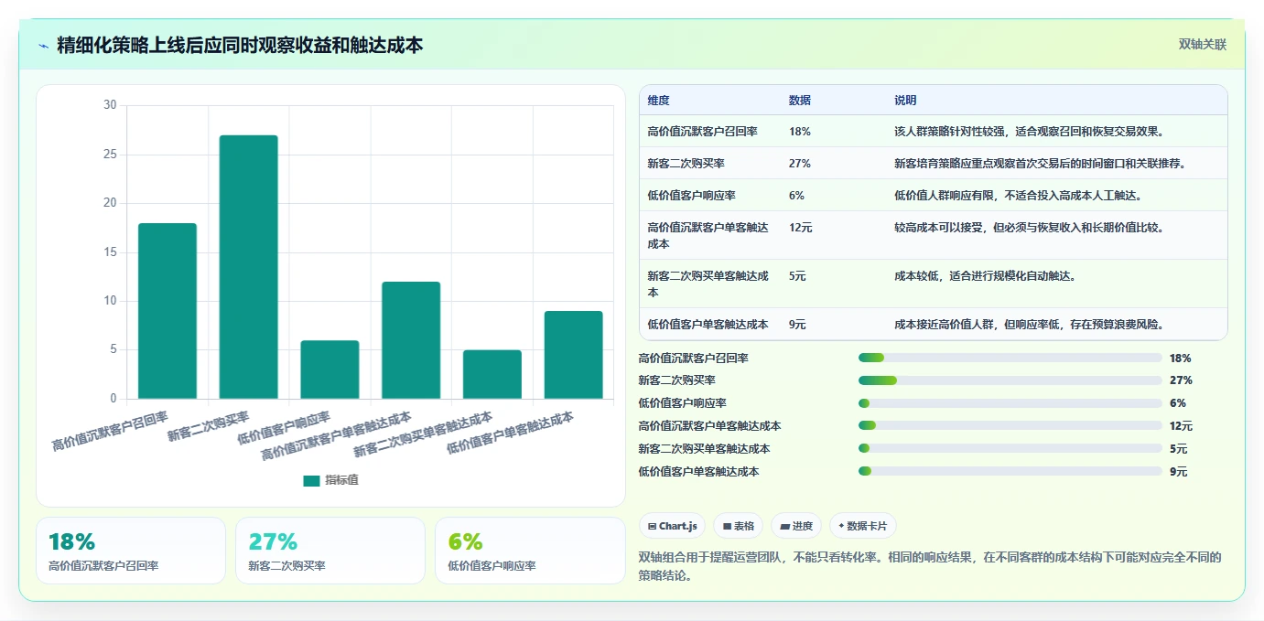Click table cell 低价值客户单客触达成本
Screen dimensions: 1264x621
(x=708, y=325)
